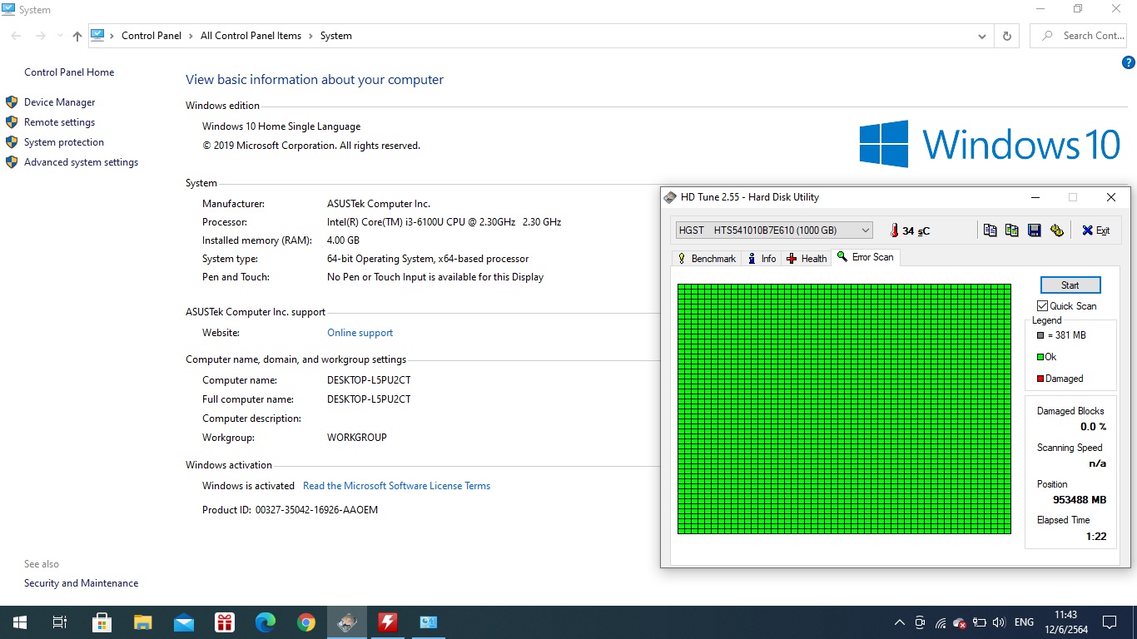Click the floppy disk save icon
Viewport: 1137px width, 639px height.
1035,230
